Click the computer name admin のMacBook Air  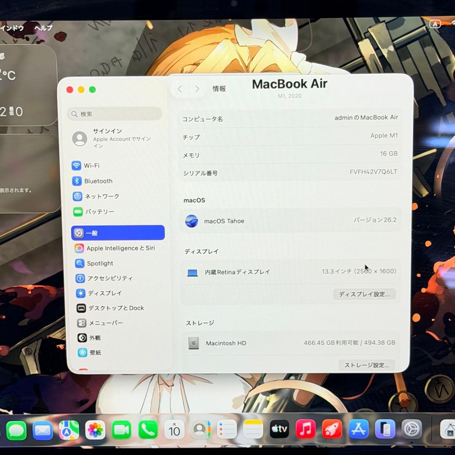[x=366, y=118]
